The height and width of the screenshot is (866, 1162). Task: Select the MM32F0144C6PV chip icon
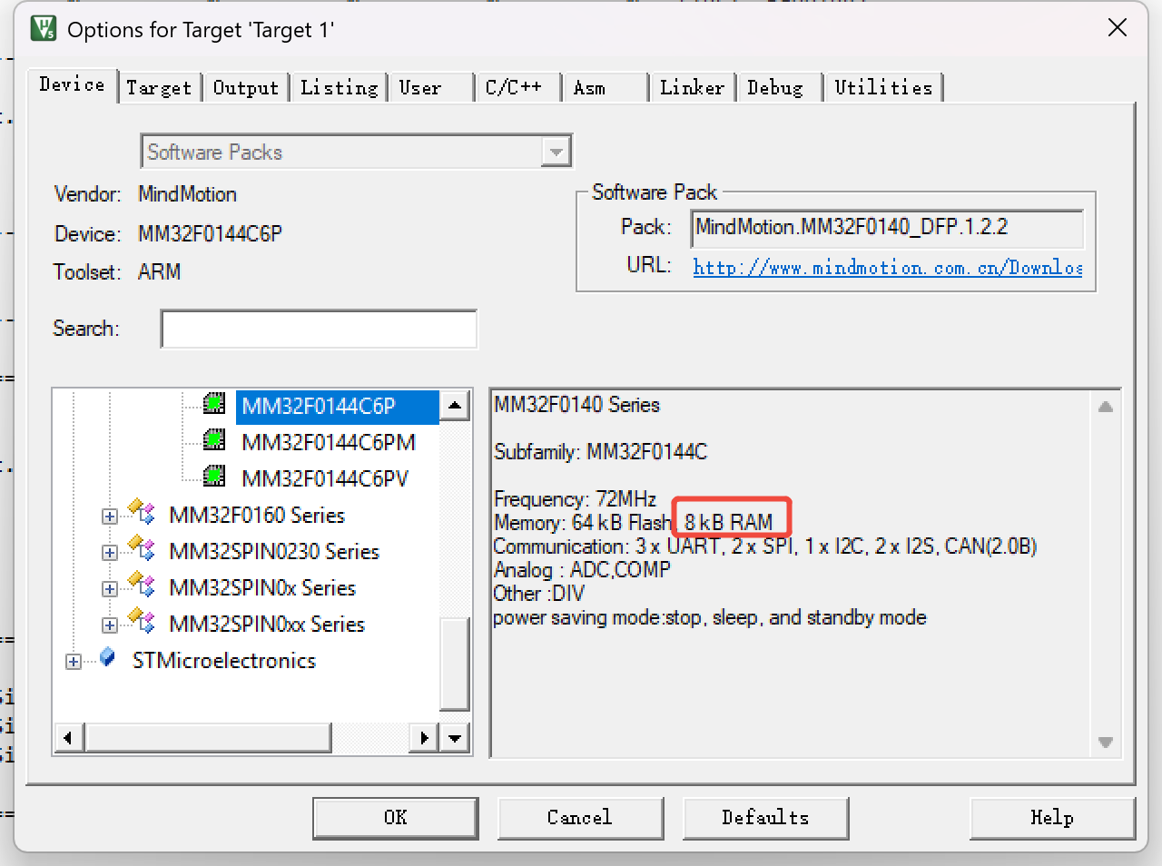[x=214, y=476]
